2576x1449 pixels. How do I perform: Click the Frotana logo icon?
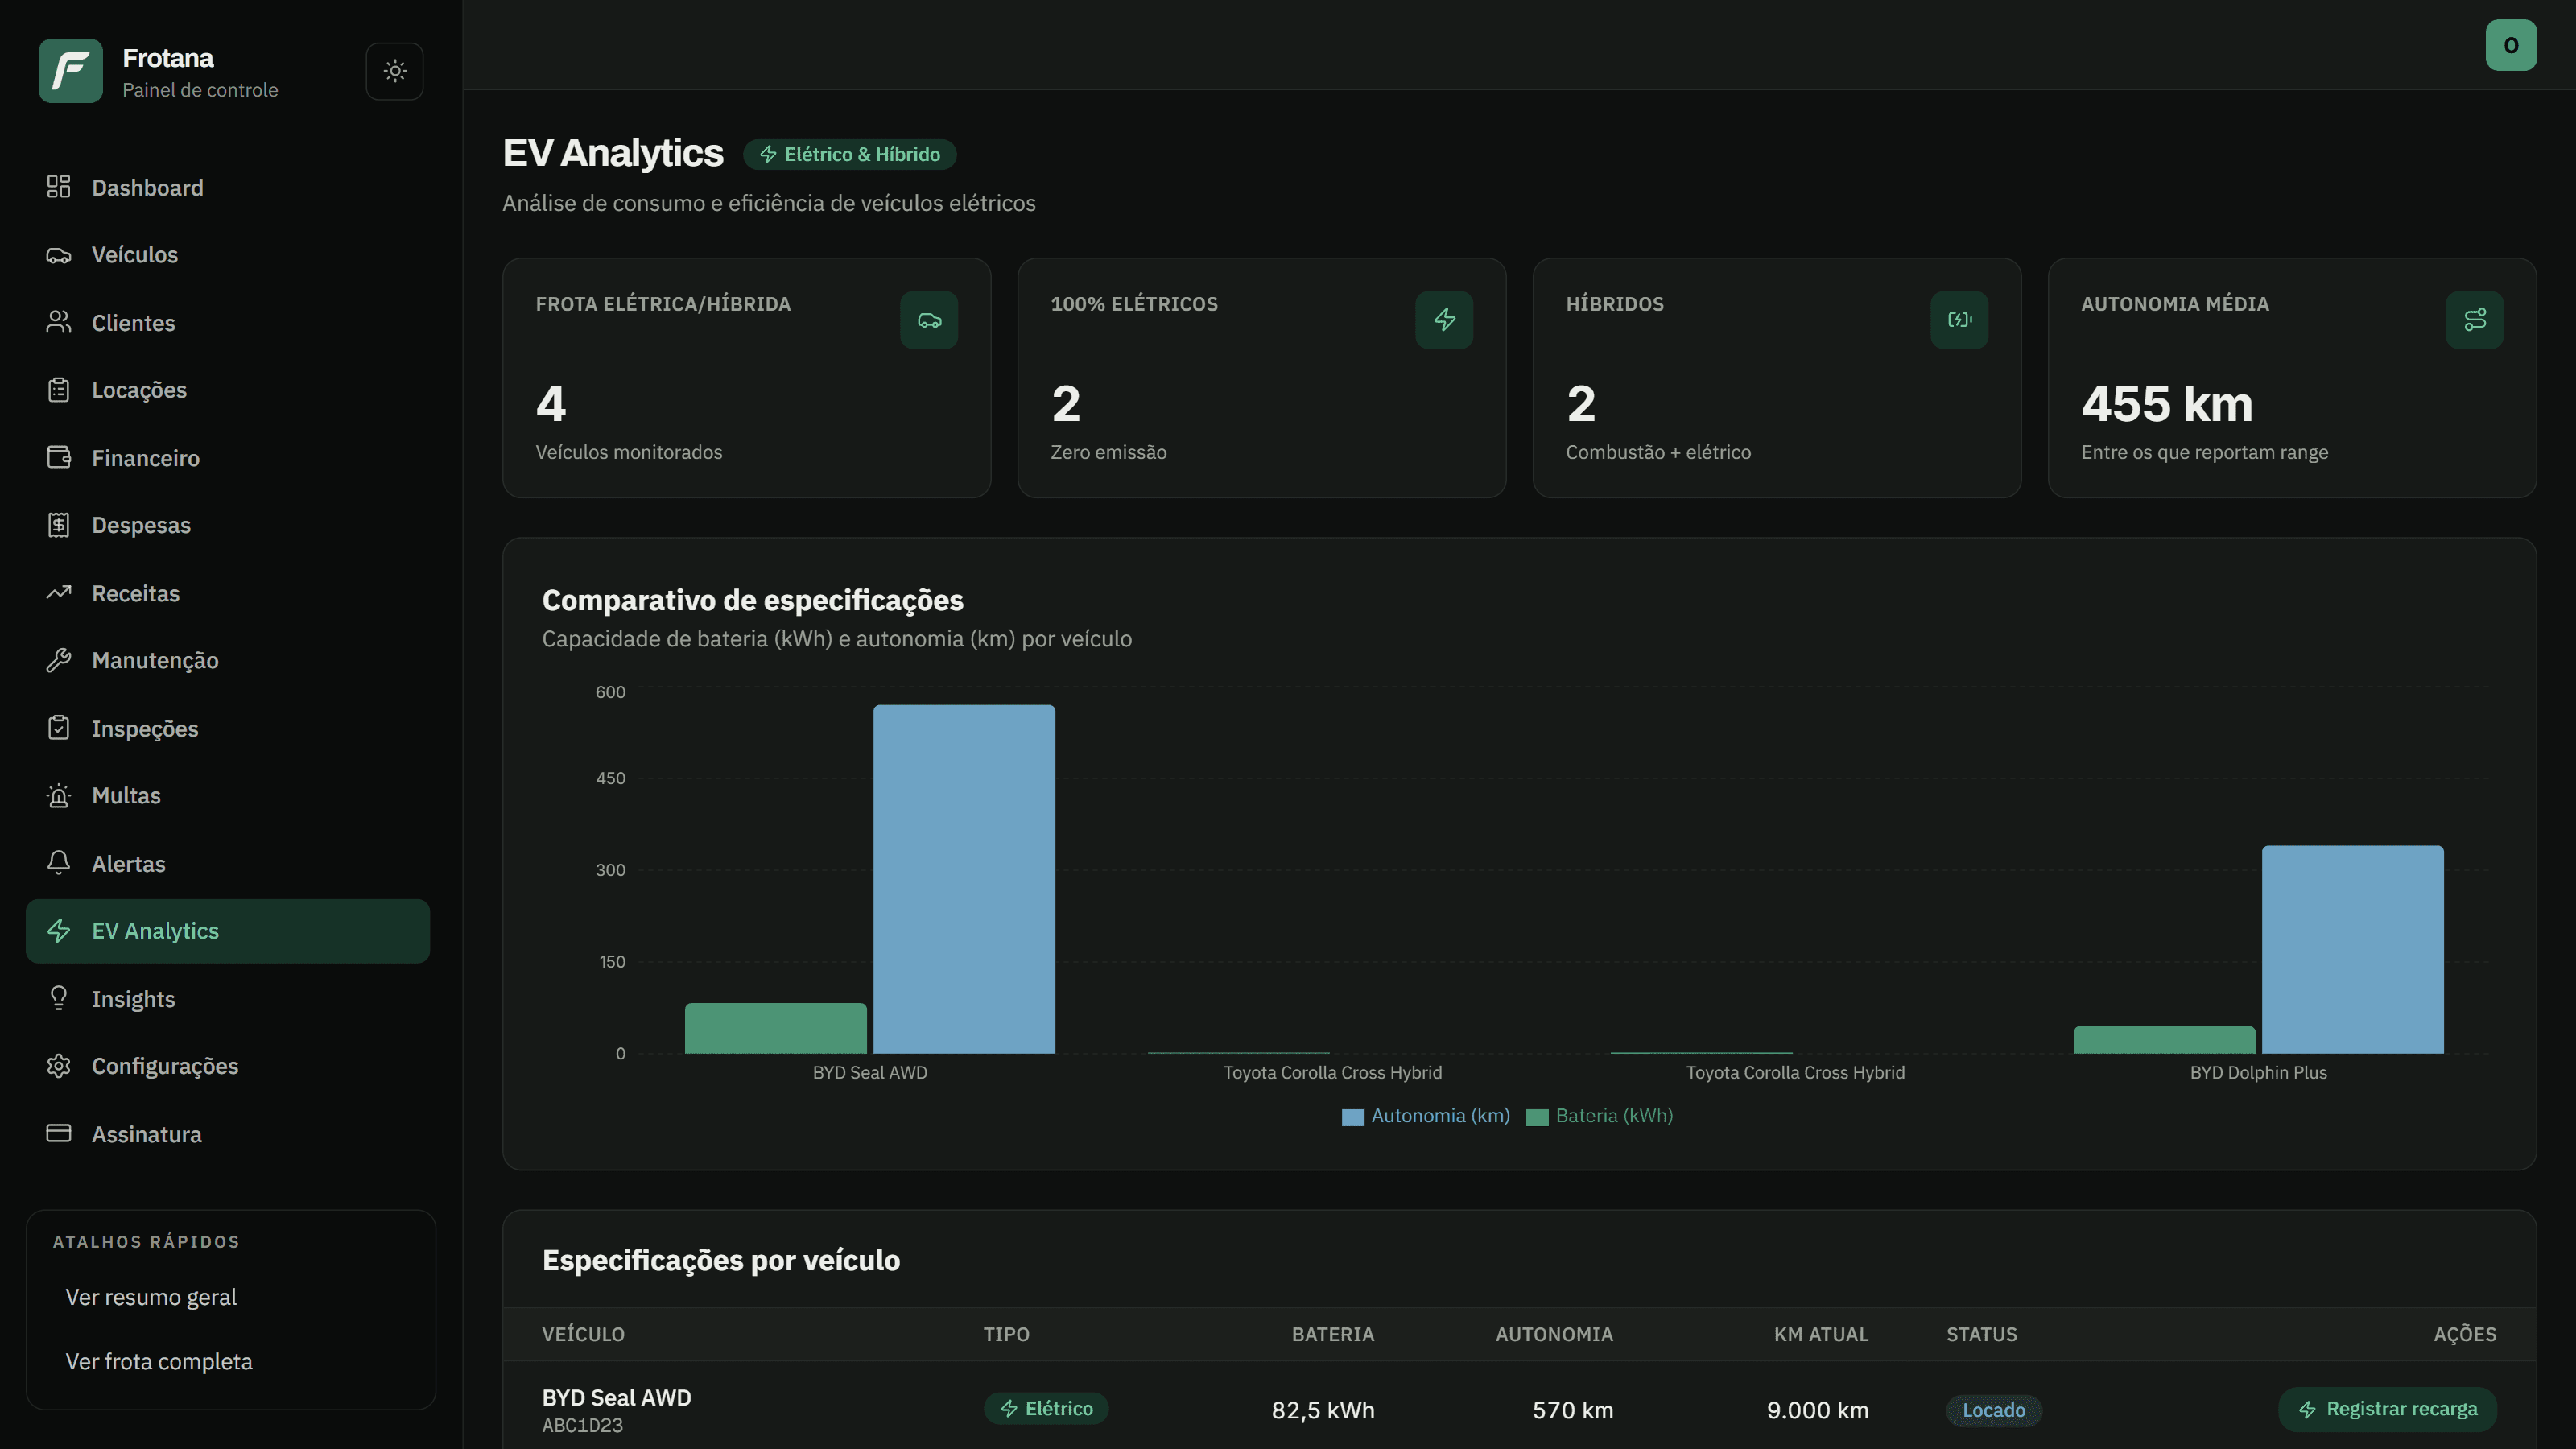(70, 71)
